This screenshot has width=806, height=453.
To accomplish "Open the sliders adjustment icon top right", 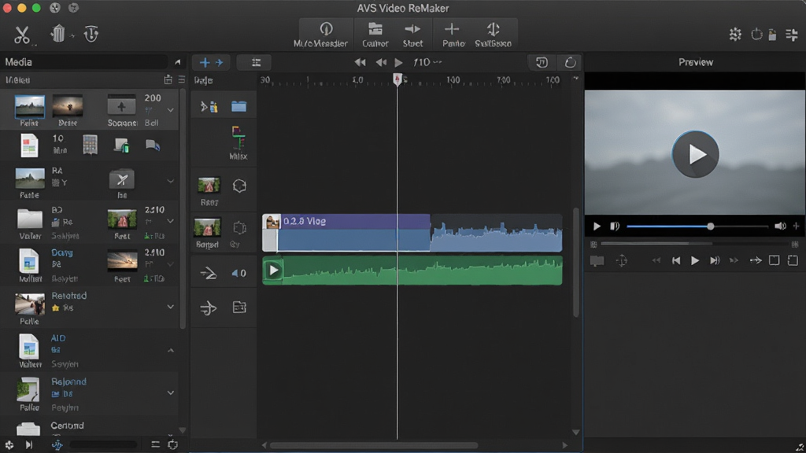I will pyautogui.click(x=792, y=35).
